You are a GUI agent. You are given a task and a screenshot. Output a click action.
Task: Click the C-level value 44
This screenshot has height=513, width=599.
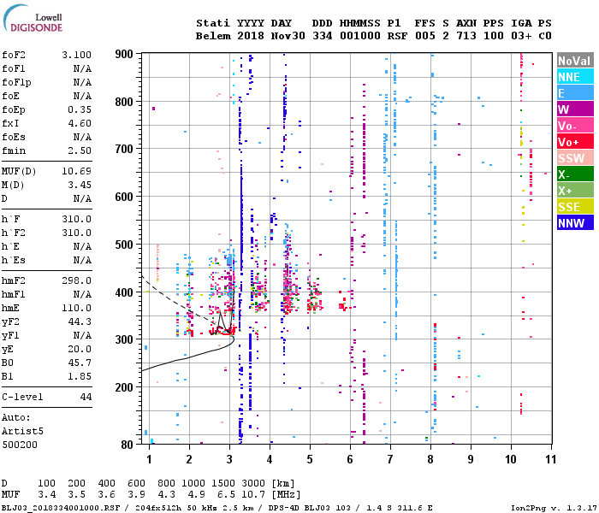86,398
